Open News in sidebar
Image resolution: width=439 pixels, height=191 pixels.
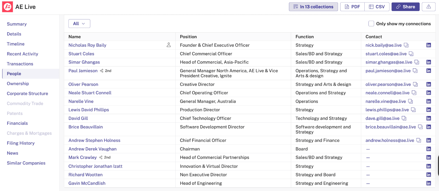click(13, 153)
